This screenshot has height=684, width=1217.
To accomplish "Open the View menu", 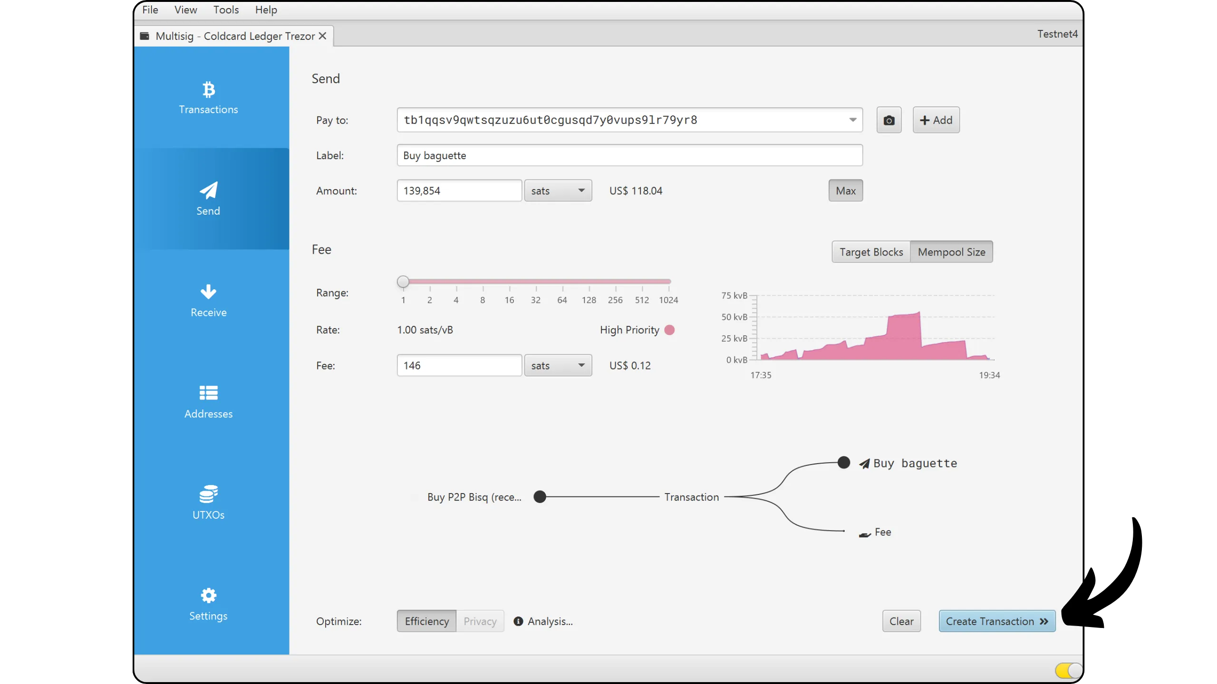I will [x=185, y=10].
